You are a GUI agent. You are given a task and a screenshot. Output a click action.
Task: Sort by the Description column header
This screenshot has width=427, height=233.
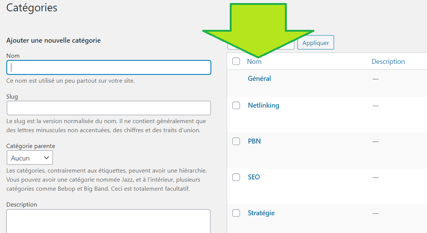(388, 62)
